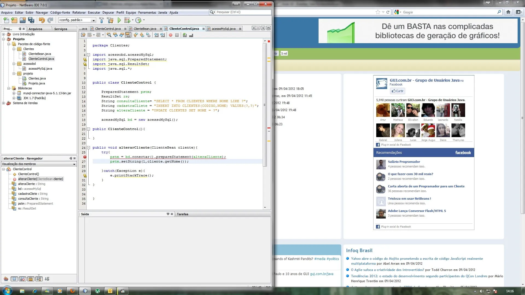
Task: Start macro recording with red circle icon
Action: click(x=171, y=35)
